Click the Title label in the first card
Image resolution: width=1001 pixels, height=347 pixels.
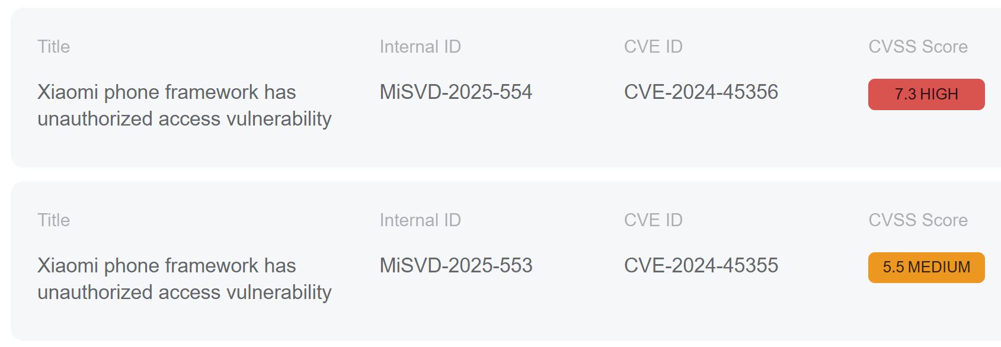coord(53,47)
